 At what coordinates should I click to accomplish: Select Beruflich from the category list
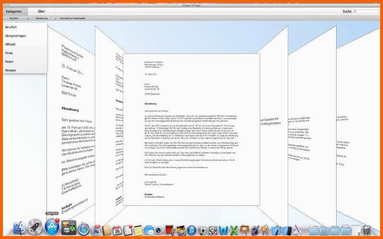pos(11,27)
